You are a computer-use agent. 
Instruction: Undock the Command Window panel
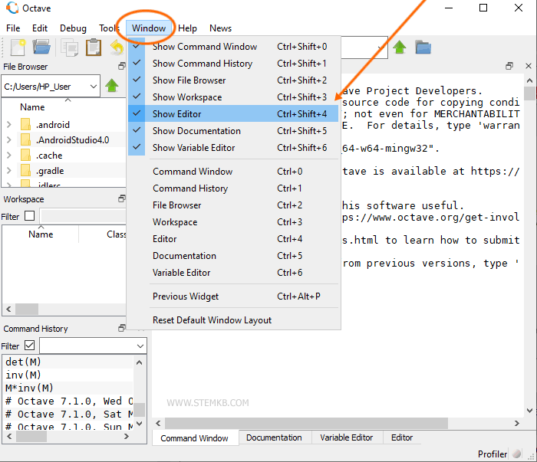pos(509,67)
